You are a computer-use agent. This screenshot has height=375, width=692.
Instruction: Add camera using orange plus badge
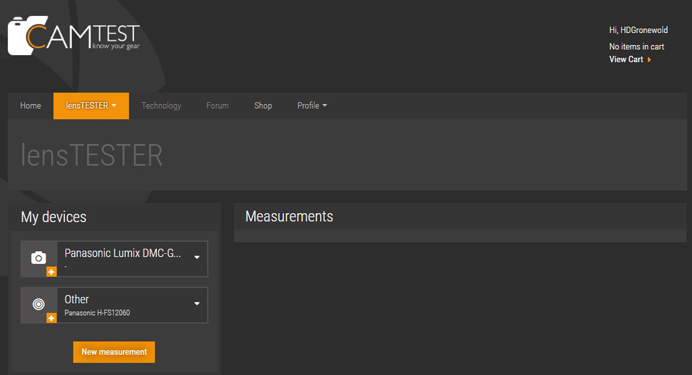click(x=51, y=272)
